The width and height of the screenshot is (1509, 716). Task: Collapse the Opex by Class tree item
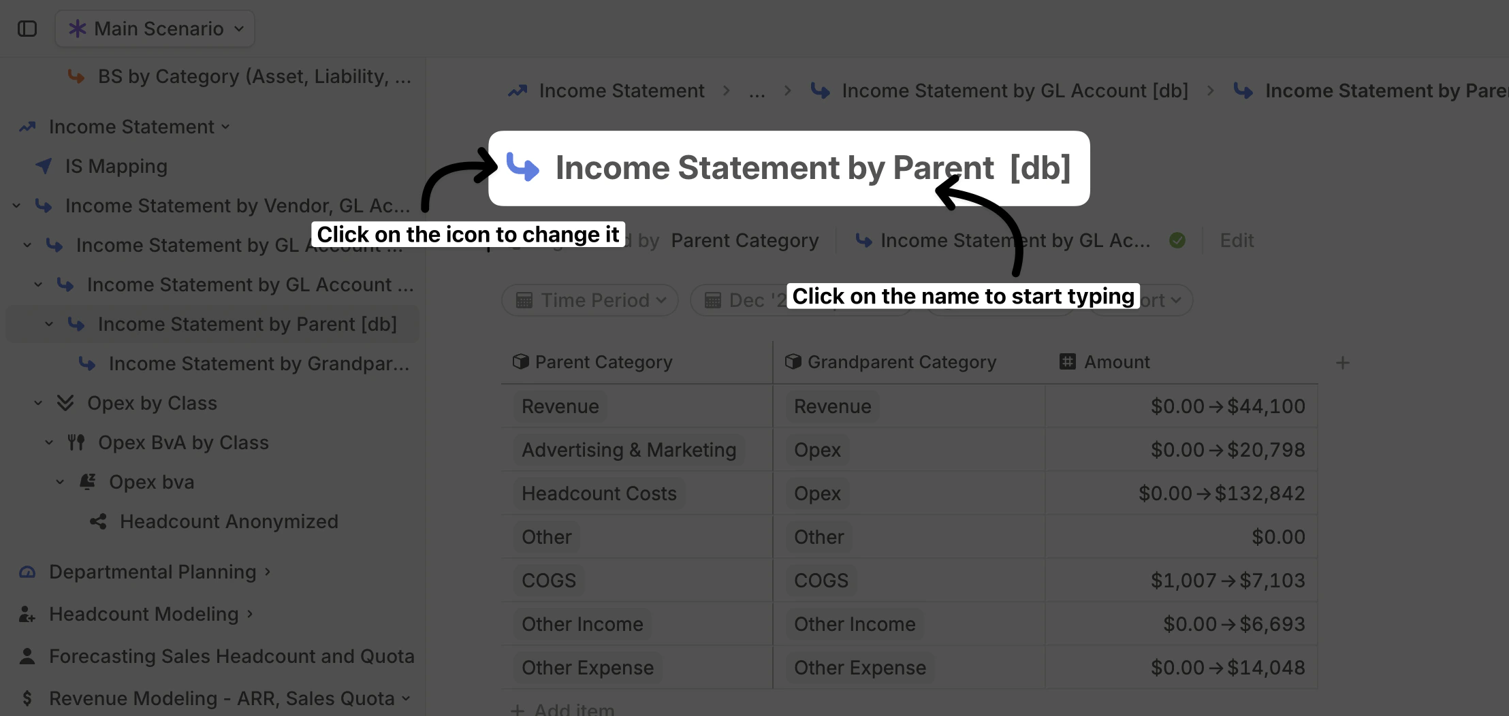[38, 403]
